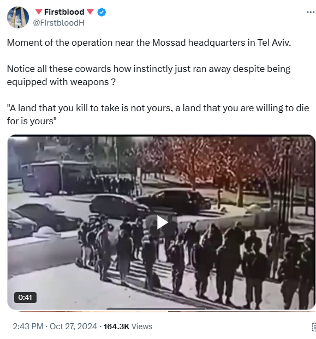Image resolution: width=316 pixels, height=339 pixels.
Task: Click the Oct 27, 2024 date
Action: 73,326
